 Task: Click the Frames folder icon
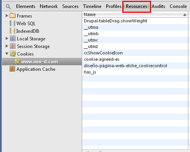(x=13, y=16)
